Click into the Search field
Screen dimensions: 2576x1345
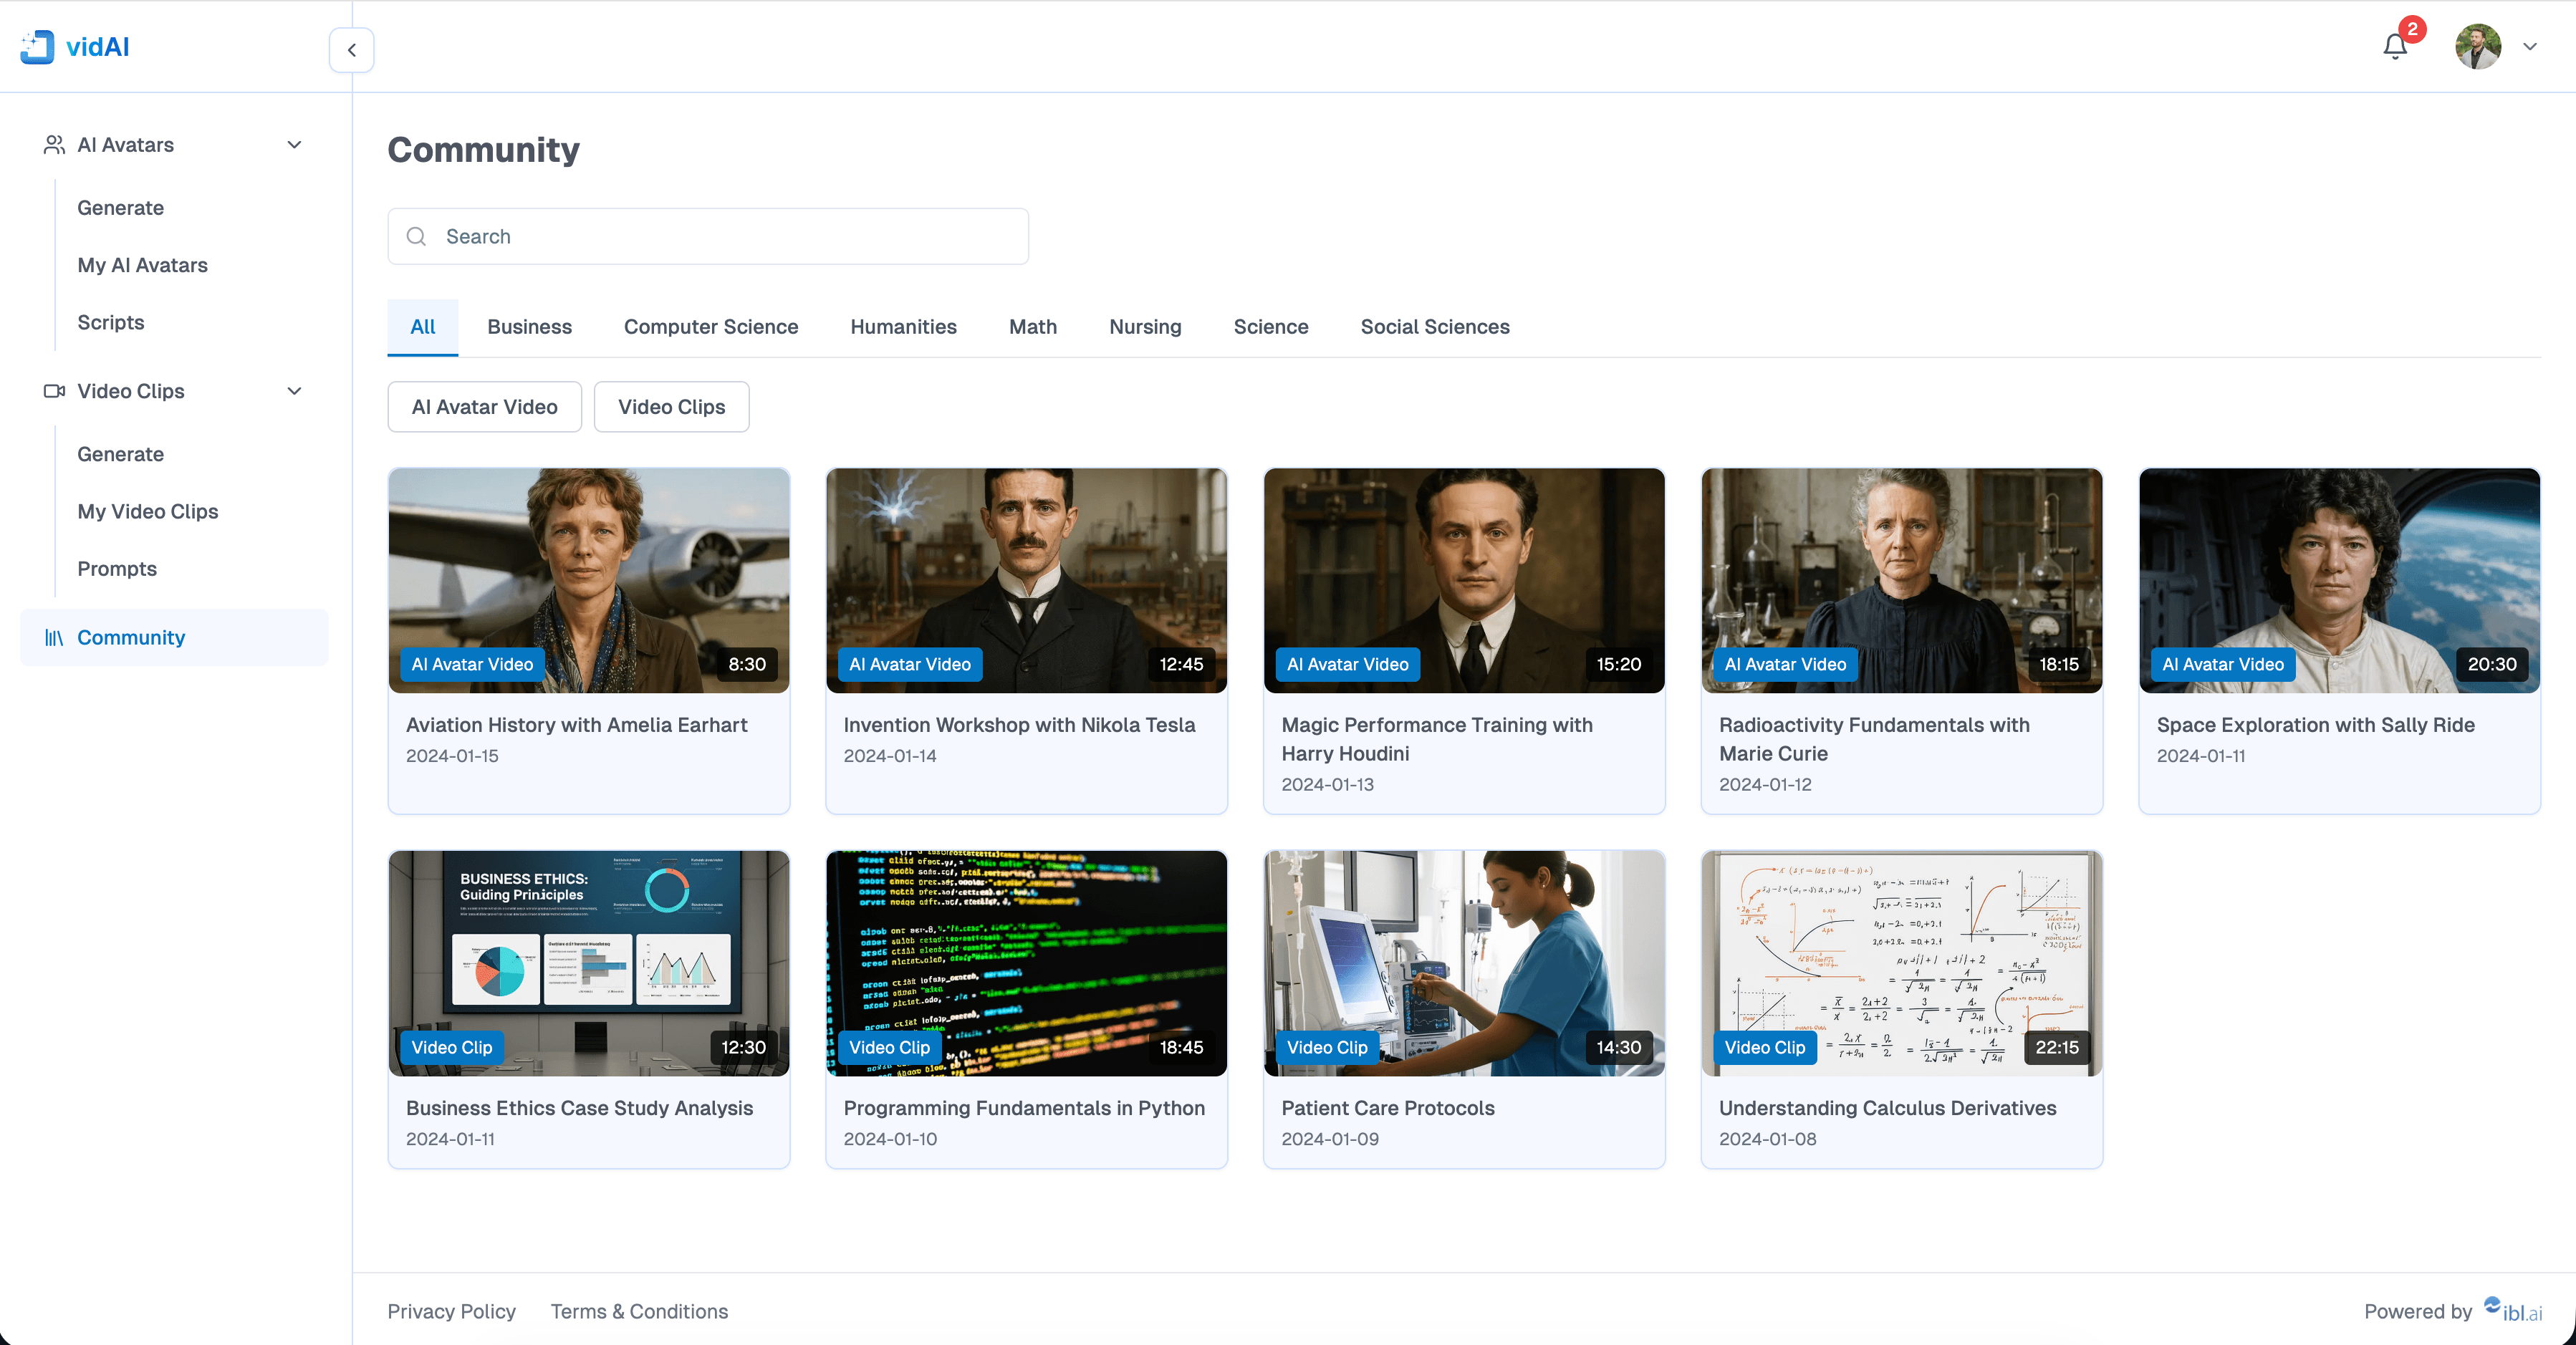pos(720,237)
